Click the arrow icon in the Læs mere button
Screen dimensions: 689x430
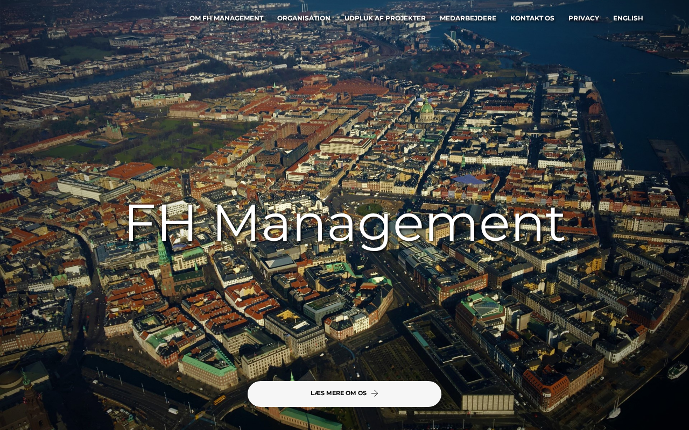[x=375, y=393]
